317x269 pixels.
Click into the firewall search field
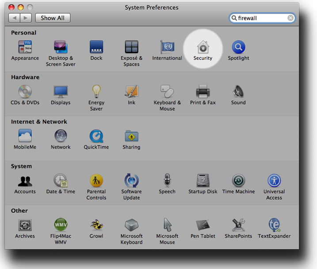click(262, 18)
